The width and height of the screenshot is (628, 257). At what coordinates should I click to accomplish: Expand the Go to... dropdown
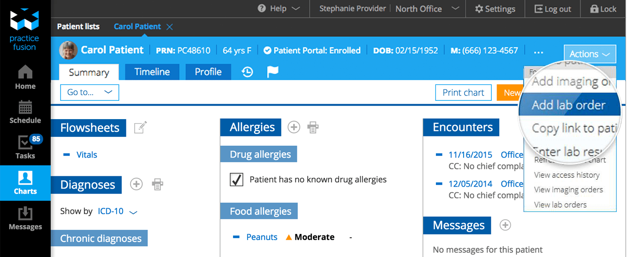point(89,92)
